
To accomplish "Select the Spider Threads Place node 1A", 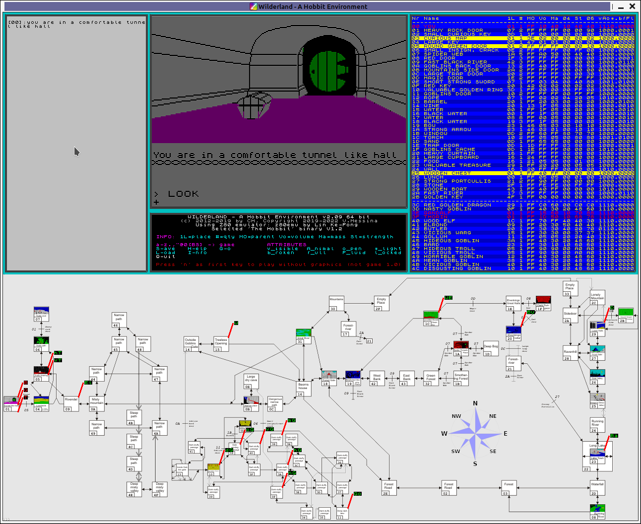I will coord(461,349).
